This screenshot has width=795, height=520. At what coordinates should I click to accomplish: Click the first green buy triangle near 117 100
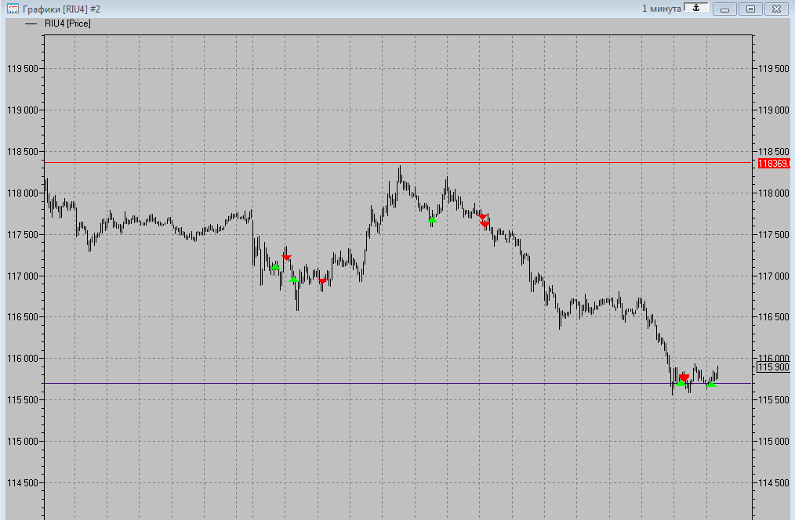coord(275,267)
